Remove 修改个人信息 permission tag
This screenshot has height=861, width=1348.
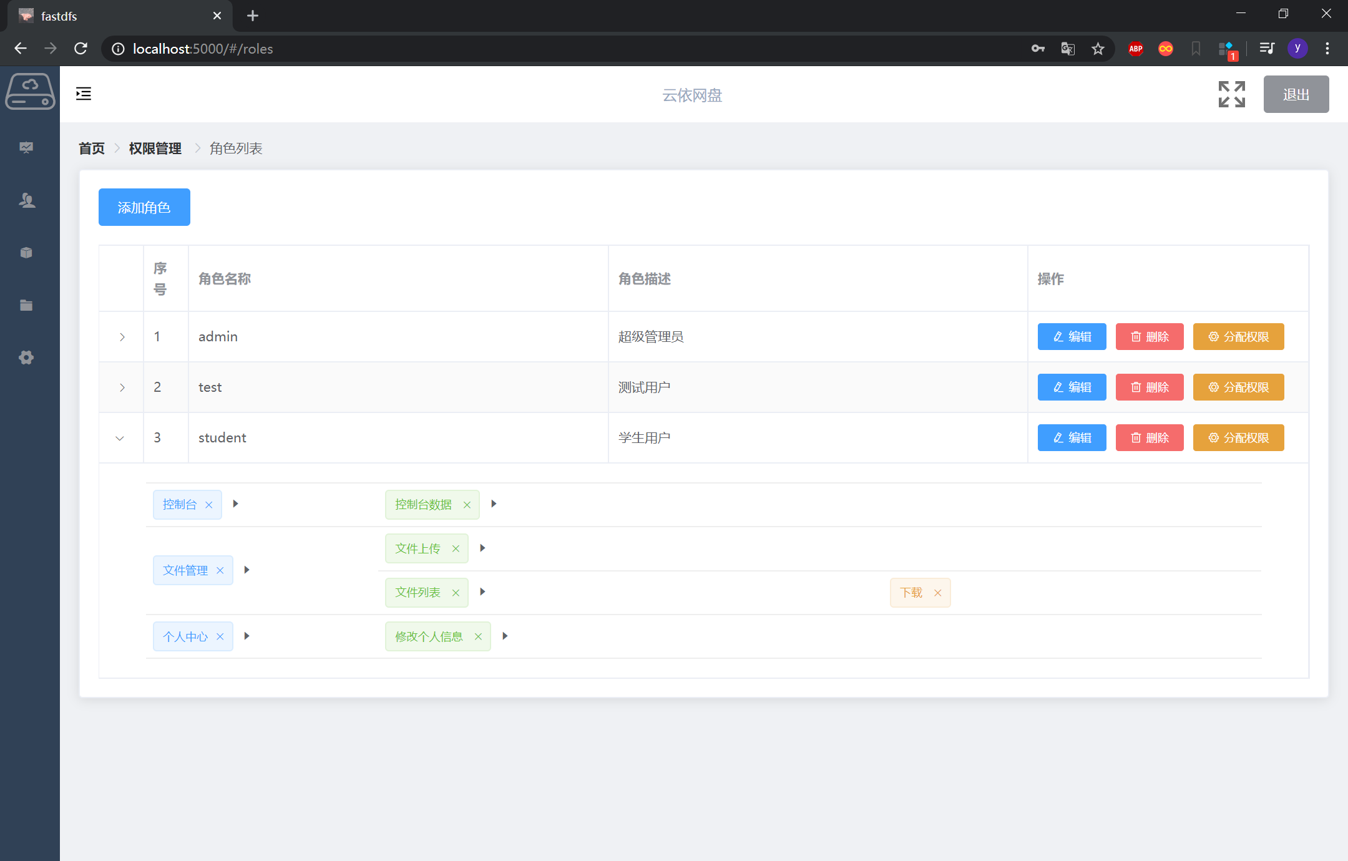click(478, 636)
